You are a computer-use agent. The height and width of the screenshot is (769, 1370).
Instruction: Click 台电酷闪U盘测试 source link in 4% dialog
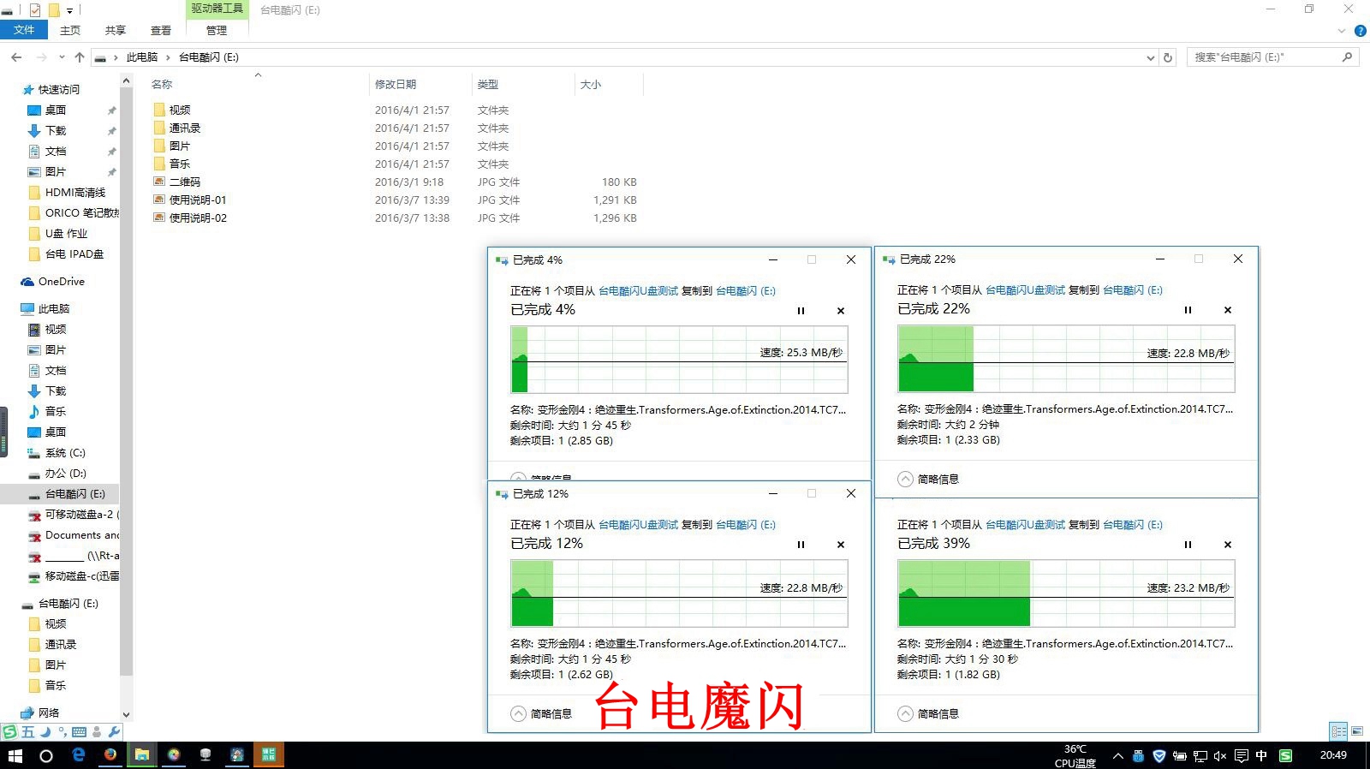pos(638,291)
